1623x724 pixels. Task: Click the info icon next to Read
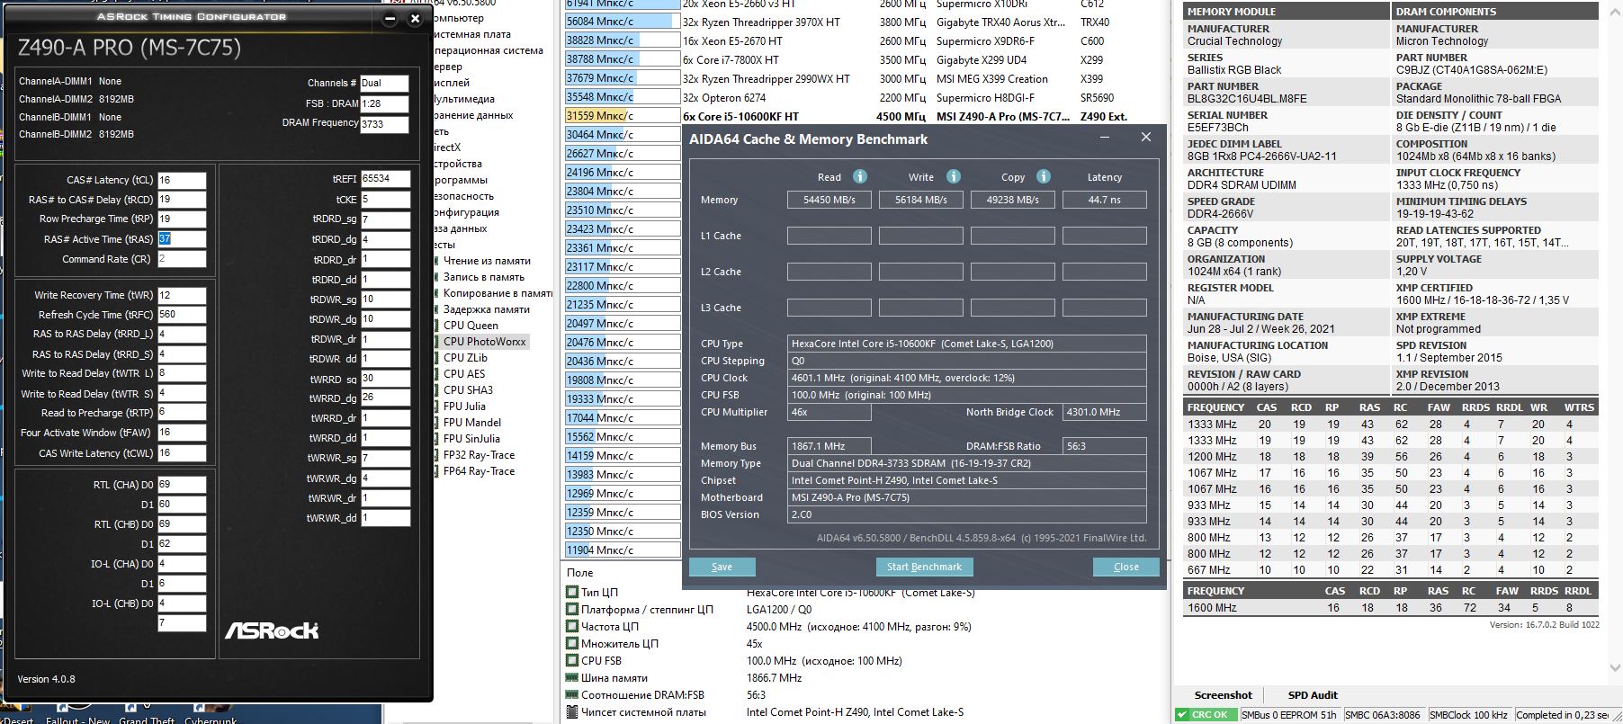point(860,176)
